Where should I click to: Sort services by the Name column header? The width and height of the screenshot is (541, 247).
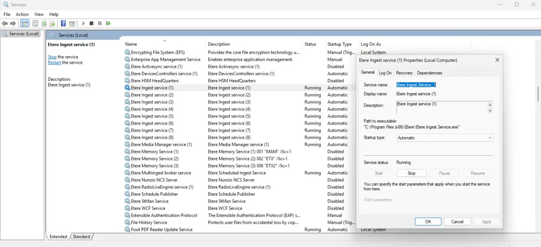(x=131, y=44)
